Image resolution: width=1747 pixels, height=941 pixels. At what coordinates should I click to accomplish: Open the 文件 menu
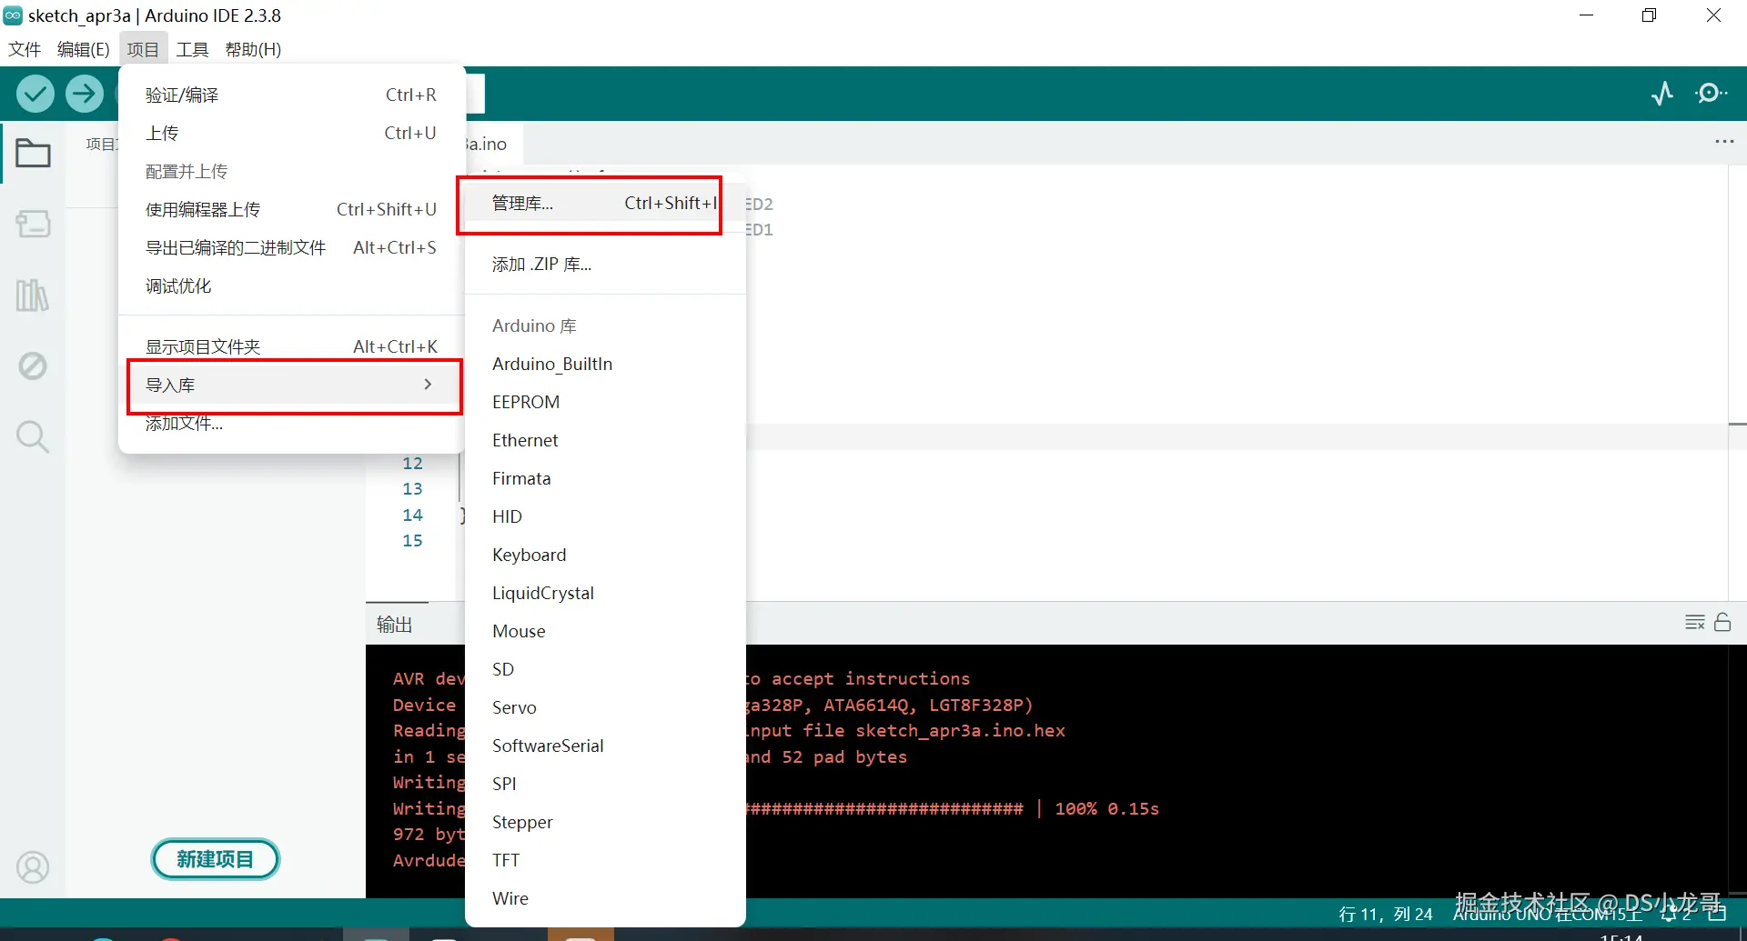(25, 49)
